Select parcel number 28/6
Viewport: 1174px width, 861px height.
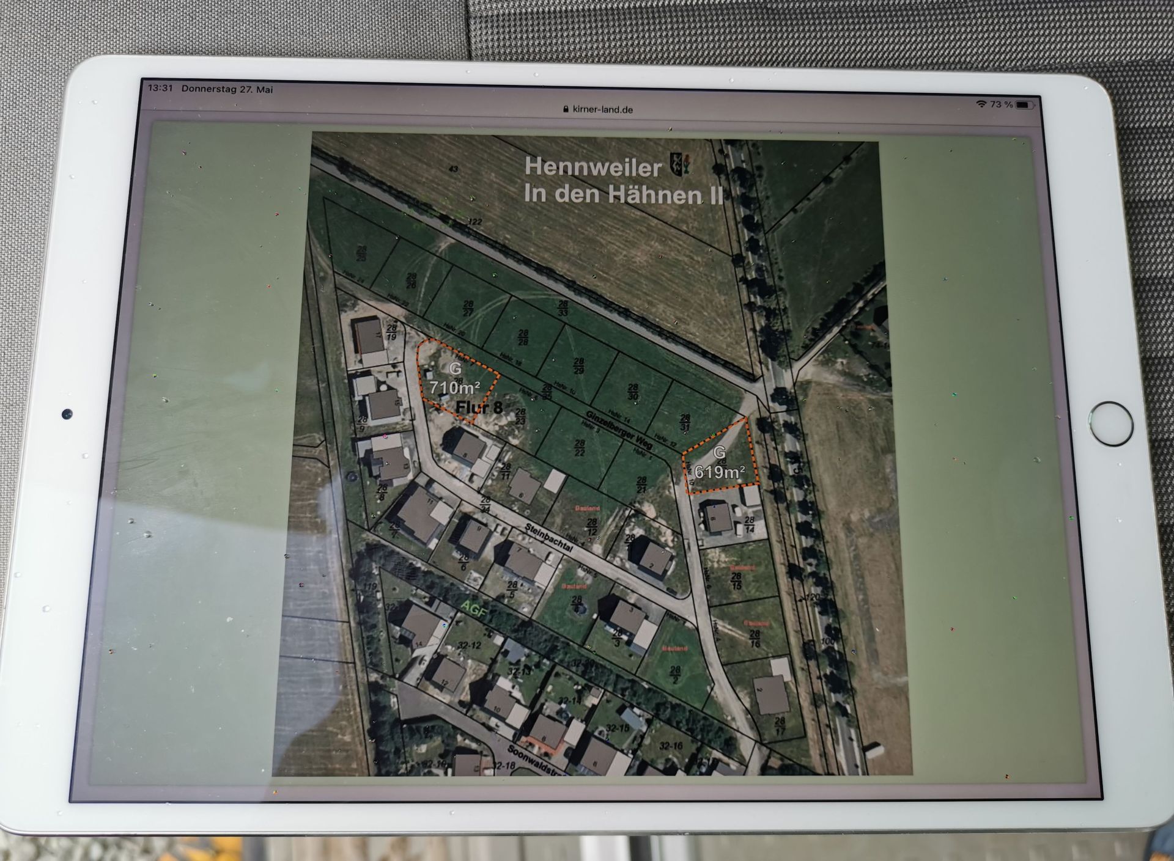(463, 562)
